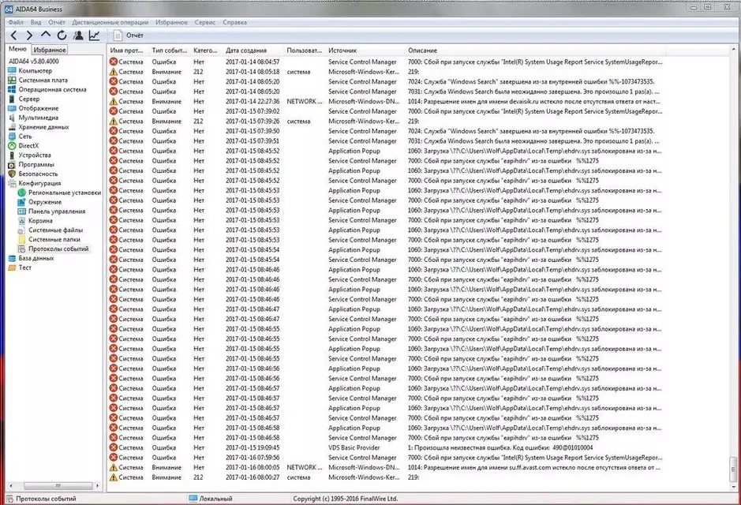
Task: Refresh the view using the circular arrow icon
Action: pos(62,36)
